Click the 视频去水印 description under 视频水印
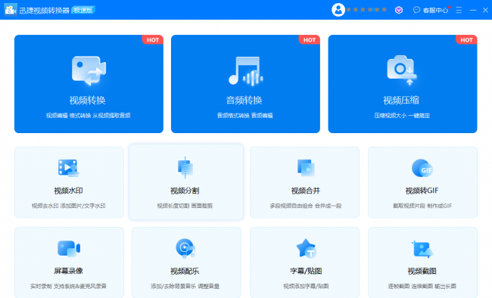Image resolution: width=492 pixels, height=298 pixels. coord(68,206)
